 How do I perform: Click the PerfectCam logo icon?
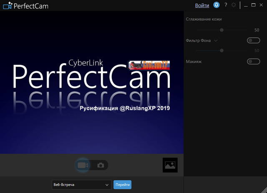click(8, 5)
